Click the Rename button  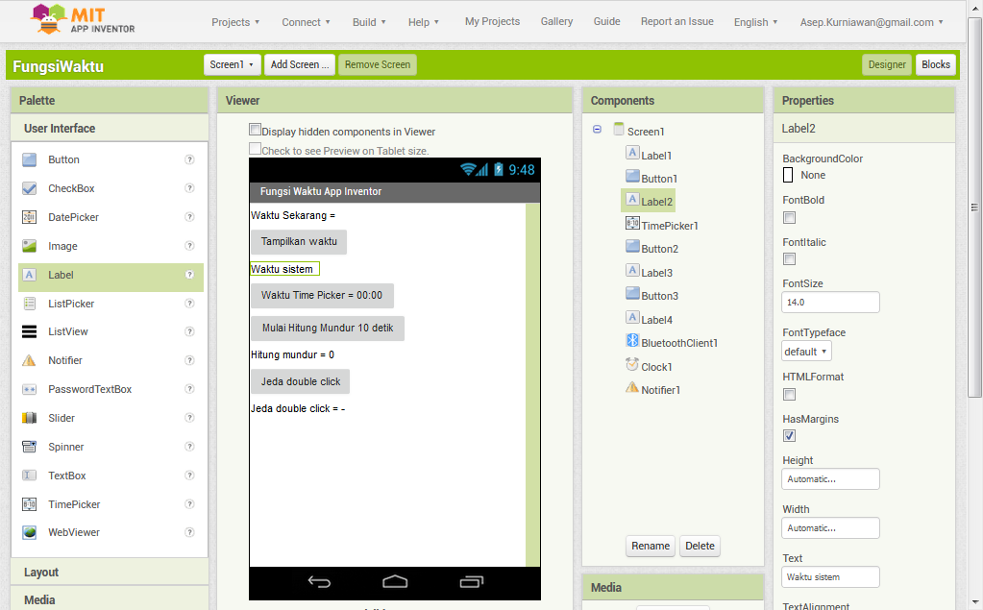click(651, 546)
